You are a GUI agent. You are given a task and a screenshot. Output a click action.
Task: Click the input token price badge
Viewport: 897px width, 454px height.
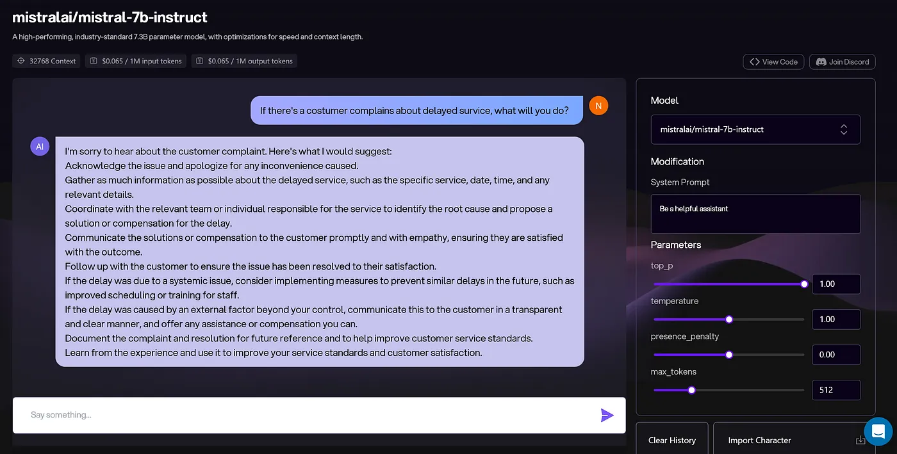coord(136,61)
